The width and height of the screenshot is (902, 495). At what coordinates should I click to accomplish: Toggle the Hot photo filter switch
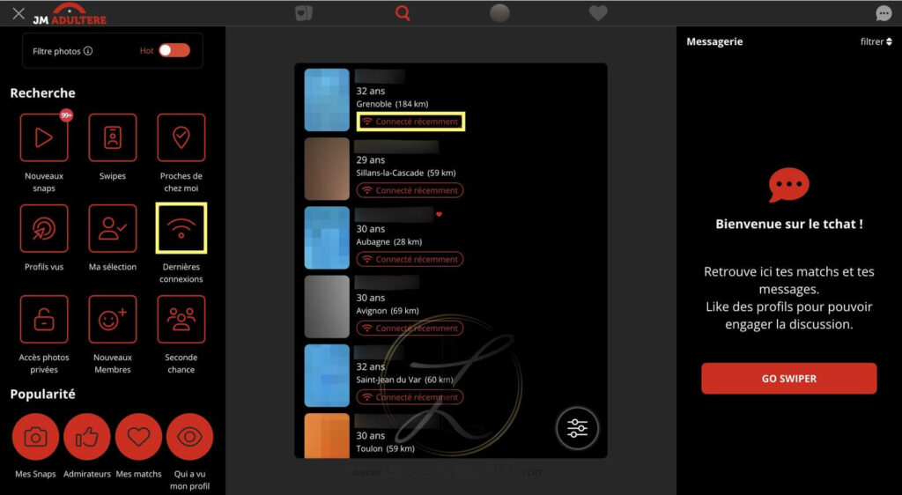[x=174, y=50]
